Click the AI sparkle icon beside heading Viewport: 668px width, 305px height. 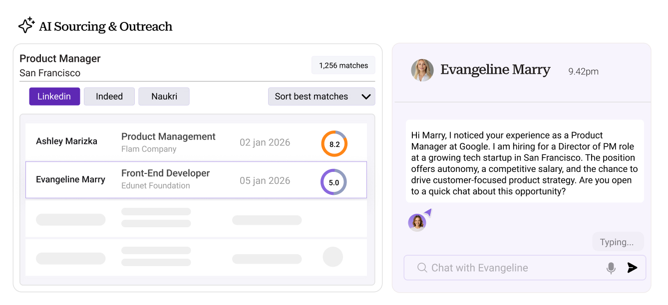(x=26, y=25)
